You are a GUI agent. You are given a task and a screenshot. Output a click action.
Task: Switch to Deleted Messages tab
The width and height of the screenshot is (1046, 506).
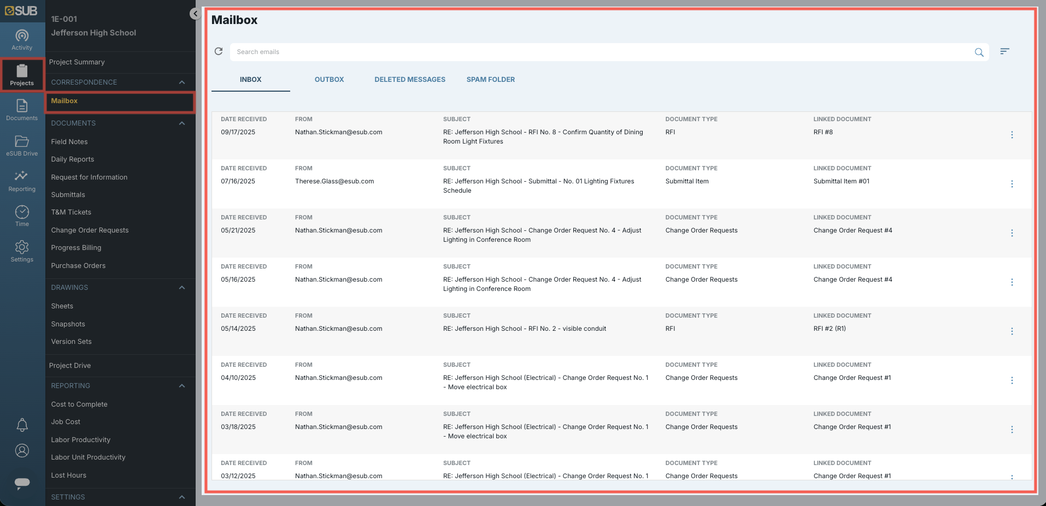(410, 80)
